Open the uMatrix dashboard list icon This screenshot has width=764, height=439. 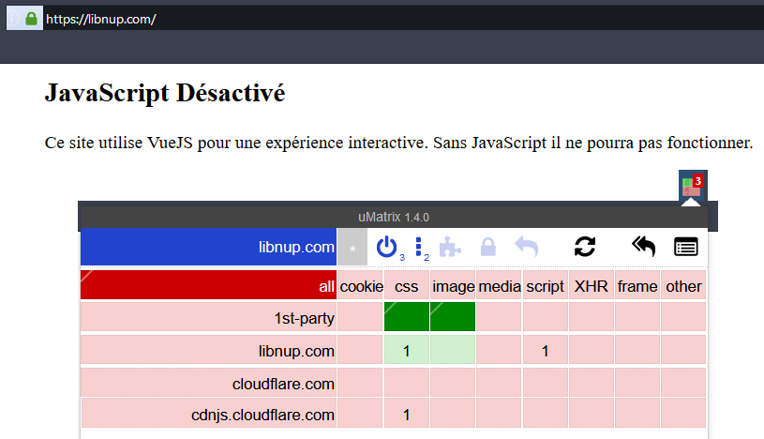(x=686, y=247)
